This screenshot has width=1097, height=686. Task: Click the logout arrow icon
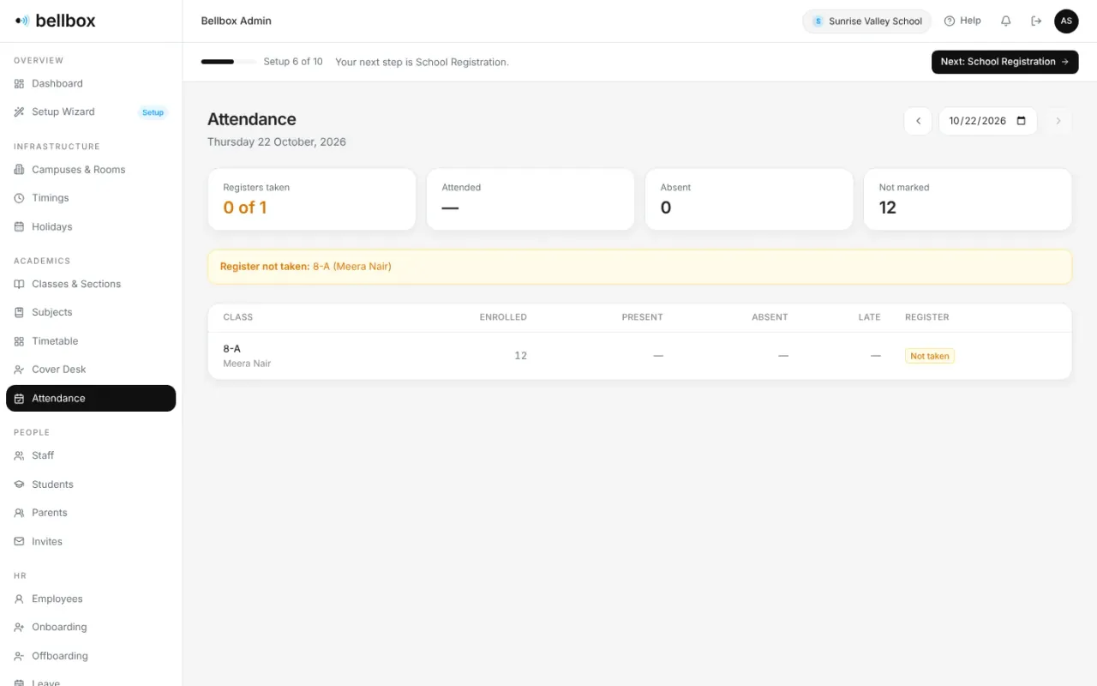click(1036, 21)
